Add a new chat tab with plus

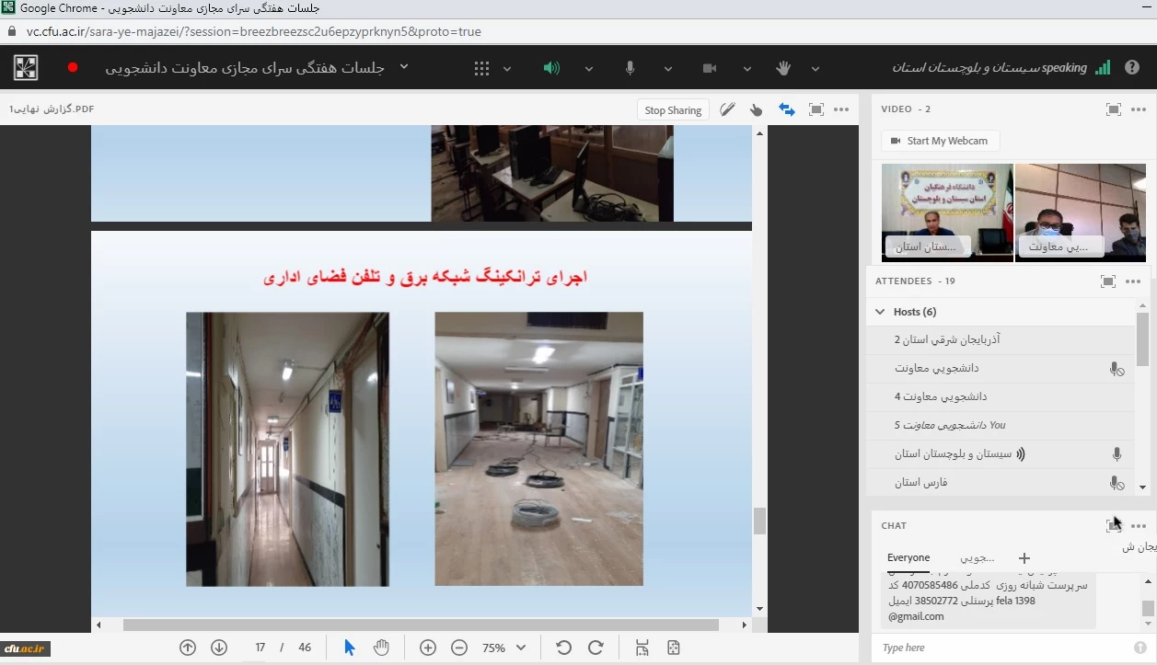1024,558
